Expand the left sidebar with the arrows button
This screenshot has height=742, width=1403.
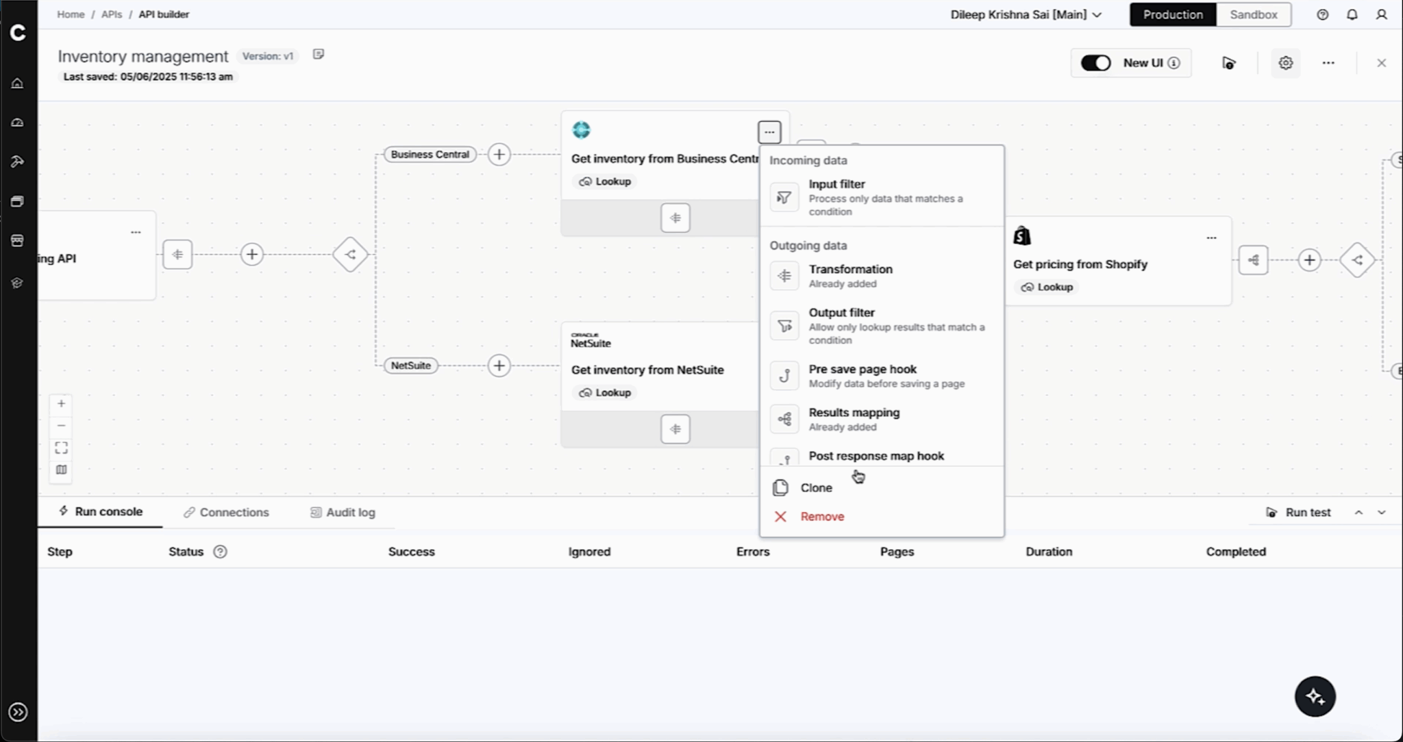point(18,712)
